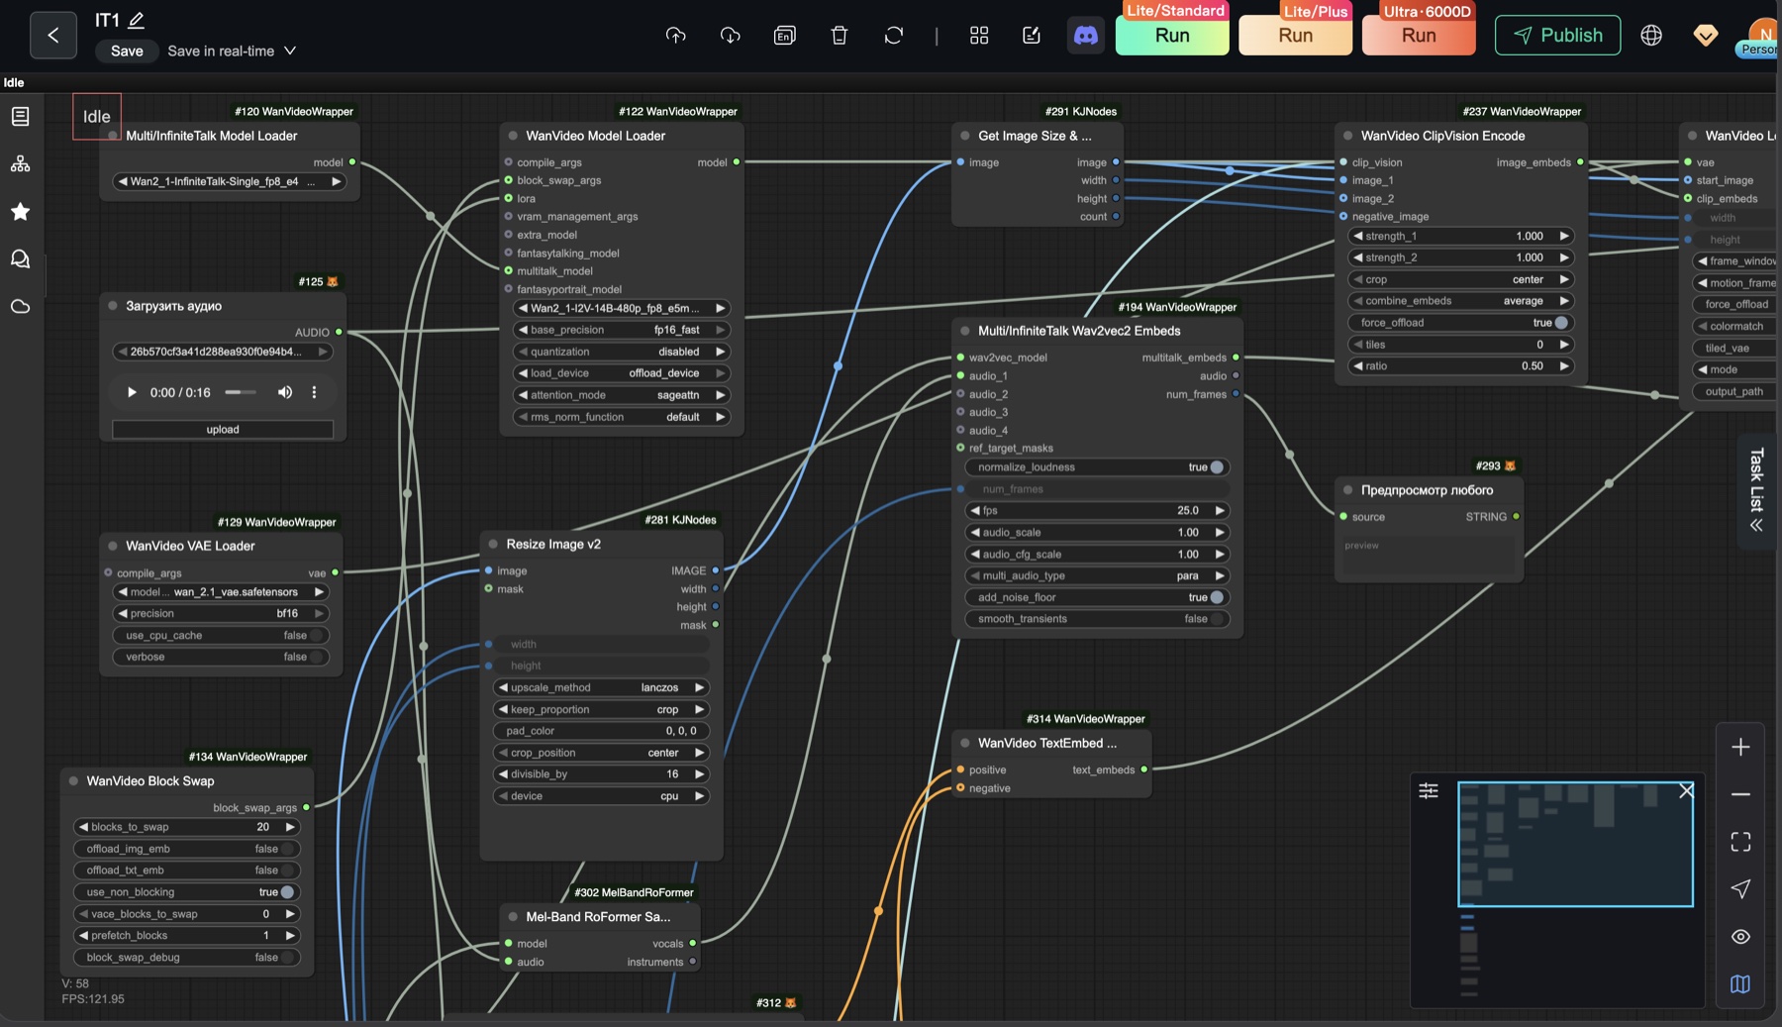The width and height of the screenshot is (1782, 1027).
Task: Click the Save button
Action: [x=127, y=51]
